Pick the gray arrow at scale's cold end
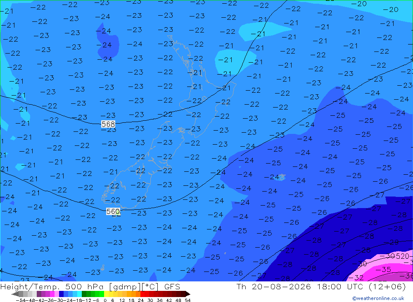The height and width of the screenshot is (302, 413). coord(15,294)
